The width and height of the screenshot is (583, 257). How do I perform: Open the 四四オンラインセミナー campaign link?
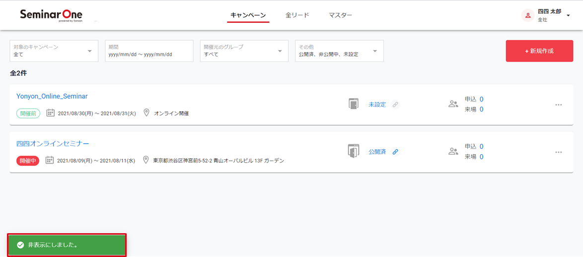coord(53,143)
